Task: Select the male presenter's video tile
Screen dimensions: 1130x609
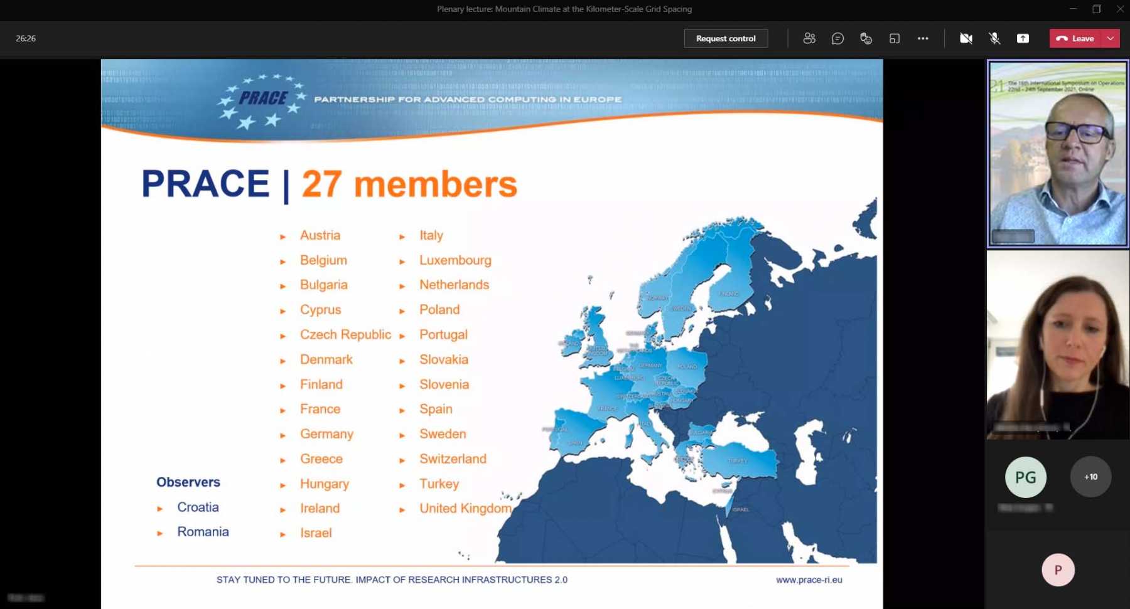Action: [x=1058, y=154]
